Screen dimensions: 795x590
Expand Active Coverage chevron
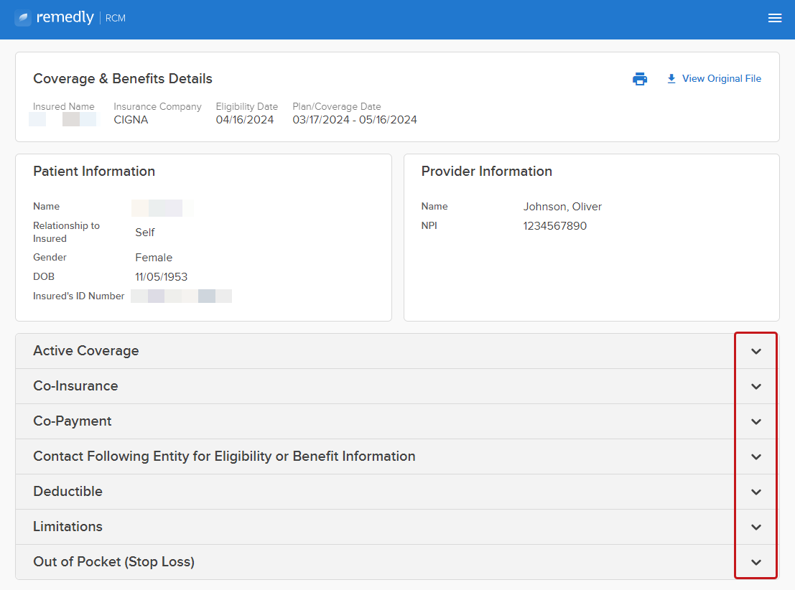tap(756, 351)
